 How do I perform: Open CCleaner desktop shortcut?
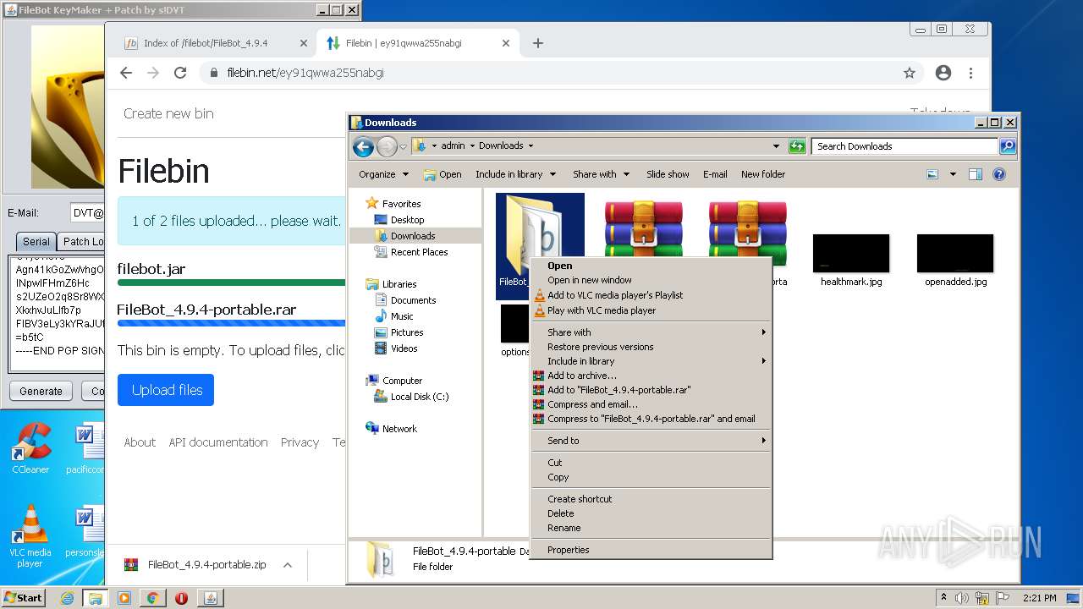pyautogui.click(x=30, y=448)
